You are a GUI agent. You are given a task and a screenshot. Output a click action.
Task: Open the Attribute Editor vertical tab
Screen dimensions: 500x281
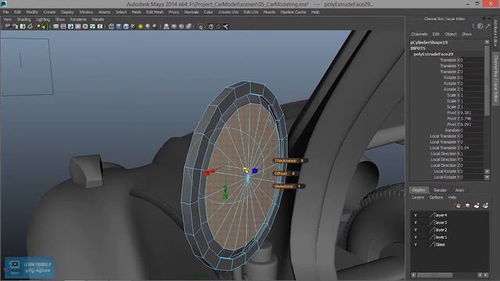(x=495, y=33)
